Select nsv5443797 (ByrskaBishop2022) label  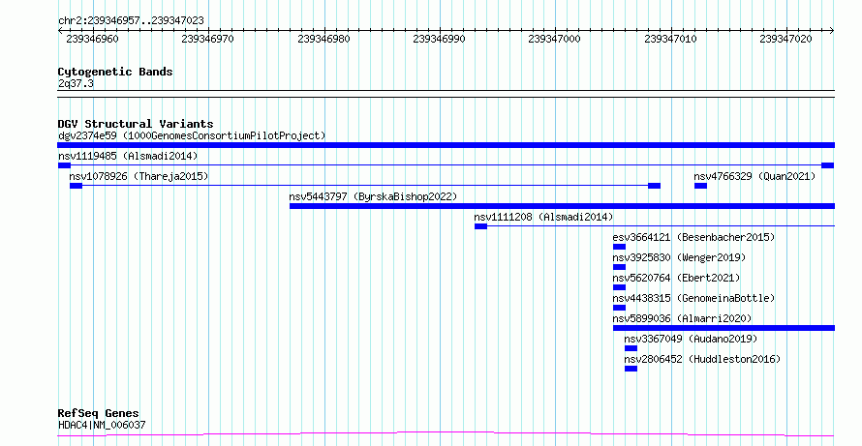coord(373,196)
